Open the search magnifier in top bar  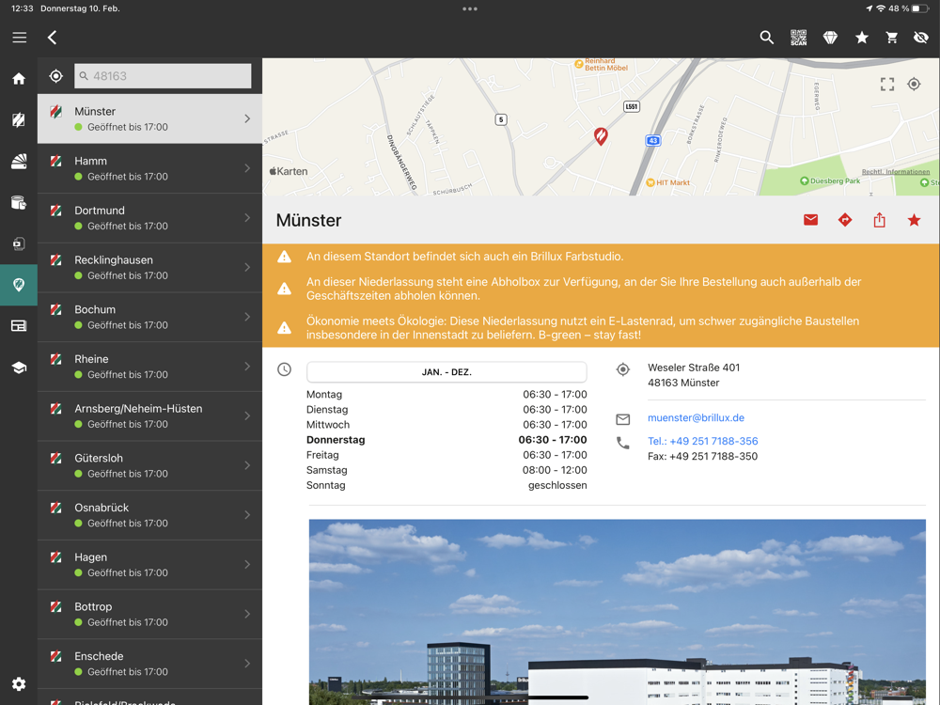coord(766,38)
